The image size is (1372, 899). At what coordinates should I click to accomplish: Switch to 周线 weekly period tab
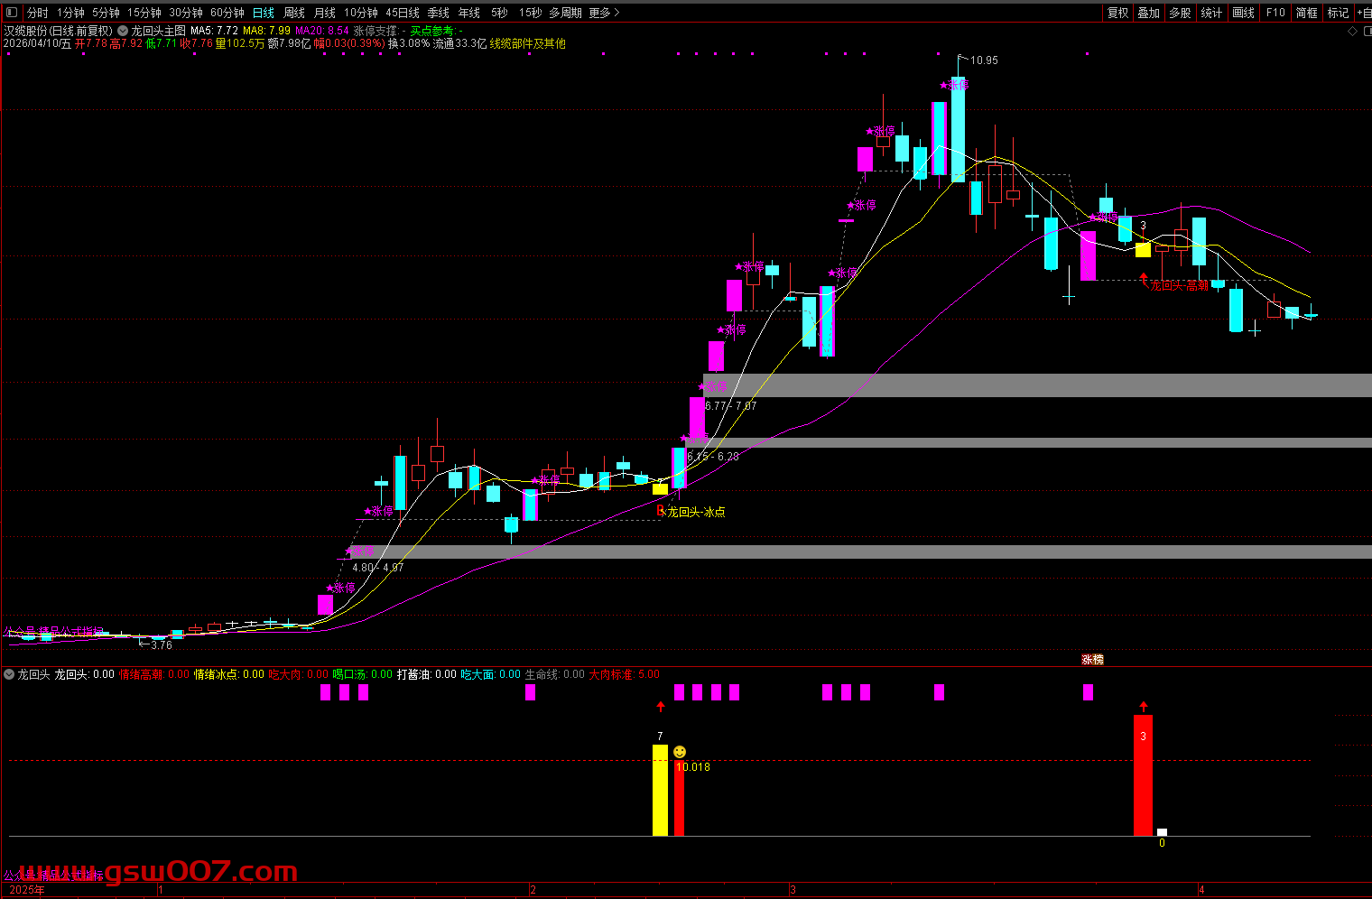pos(294,13)
